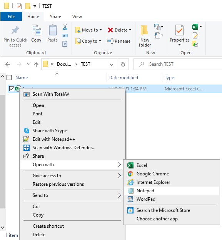222x240 pixels.
Task: Click the Edit pencil icon in Open group
Action: [195, 35]
